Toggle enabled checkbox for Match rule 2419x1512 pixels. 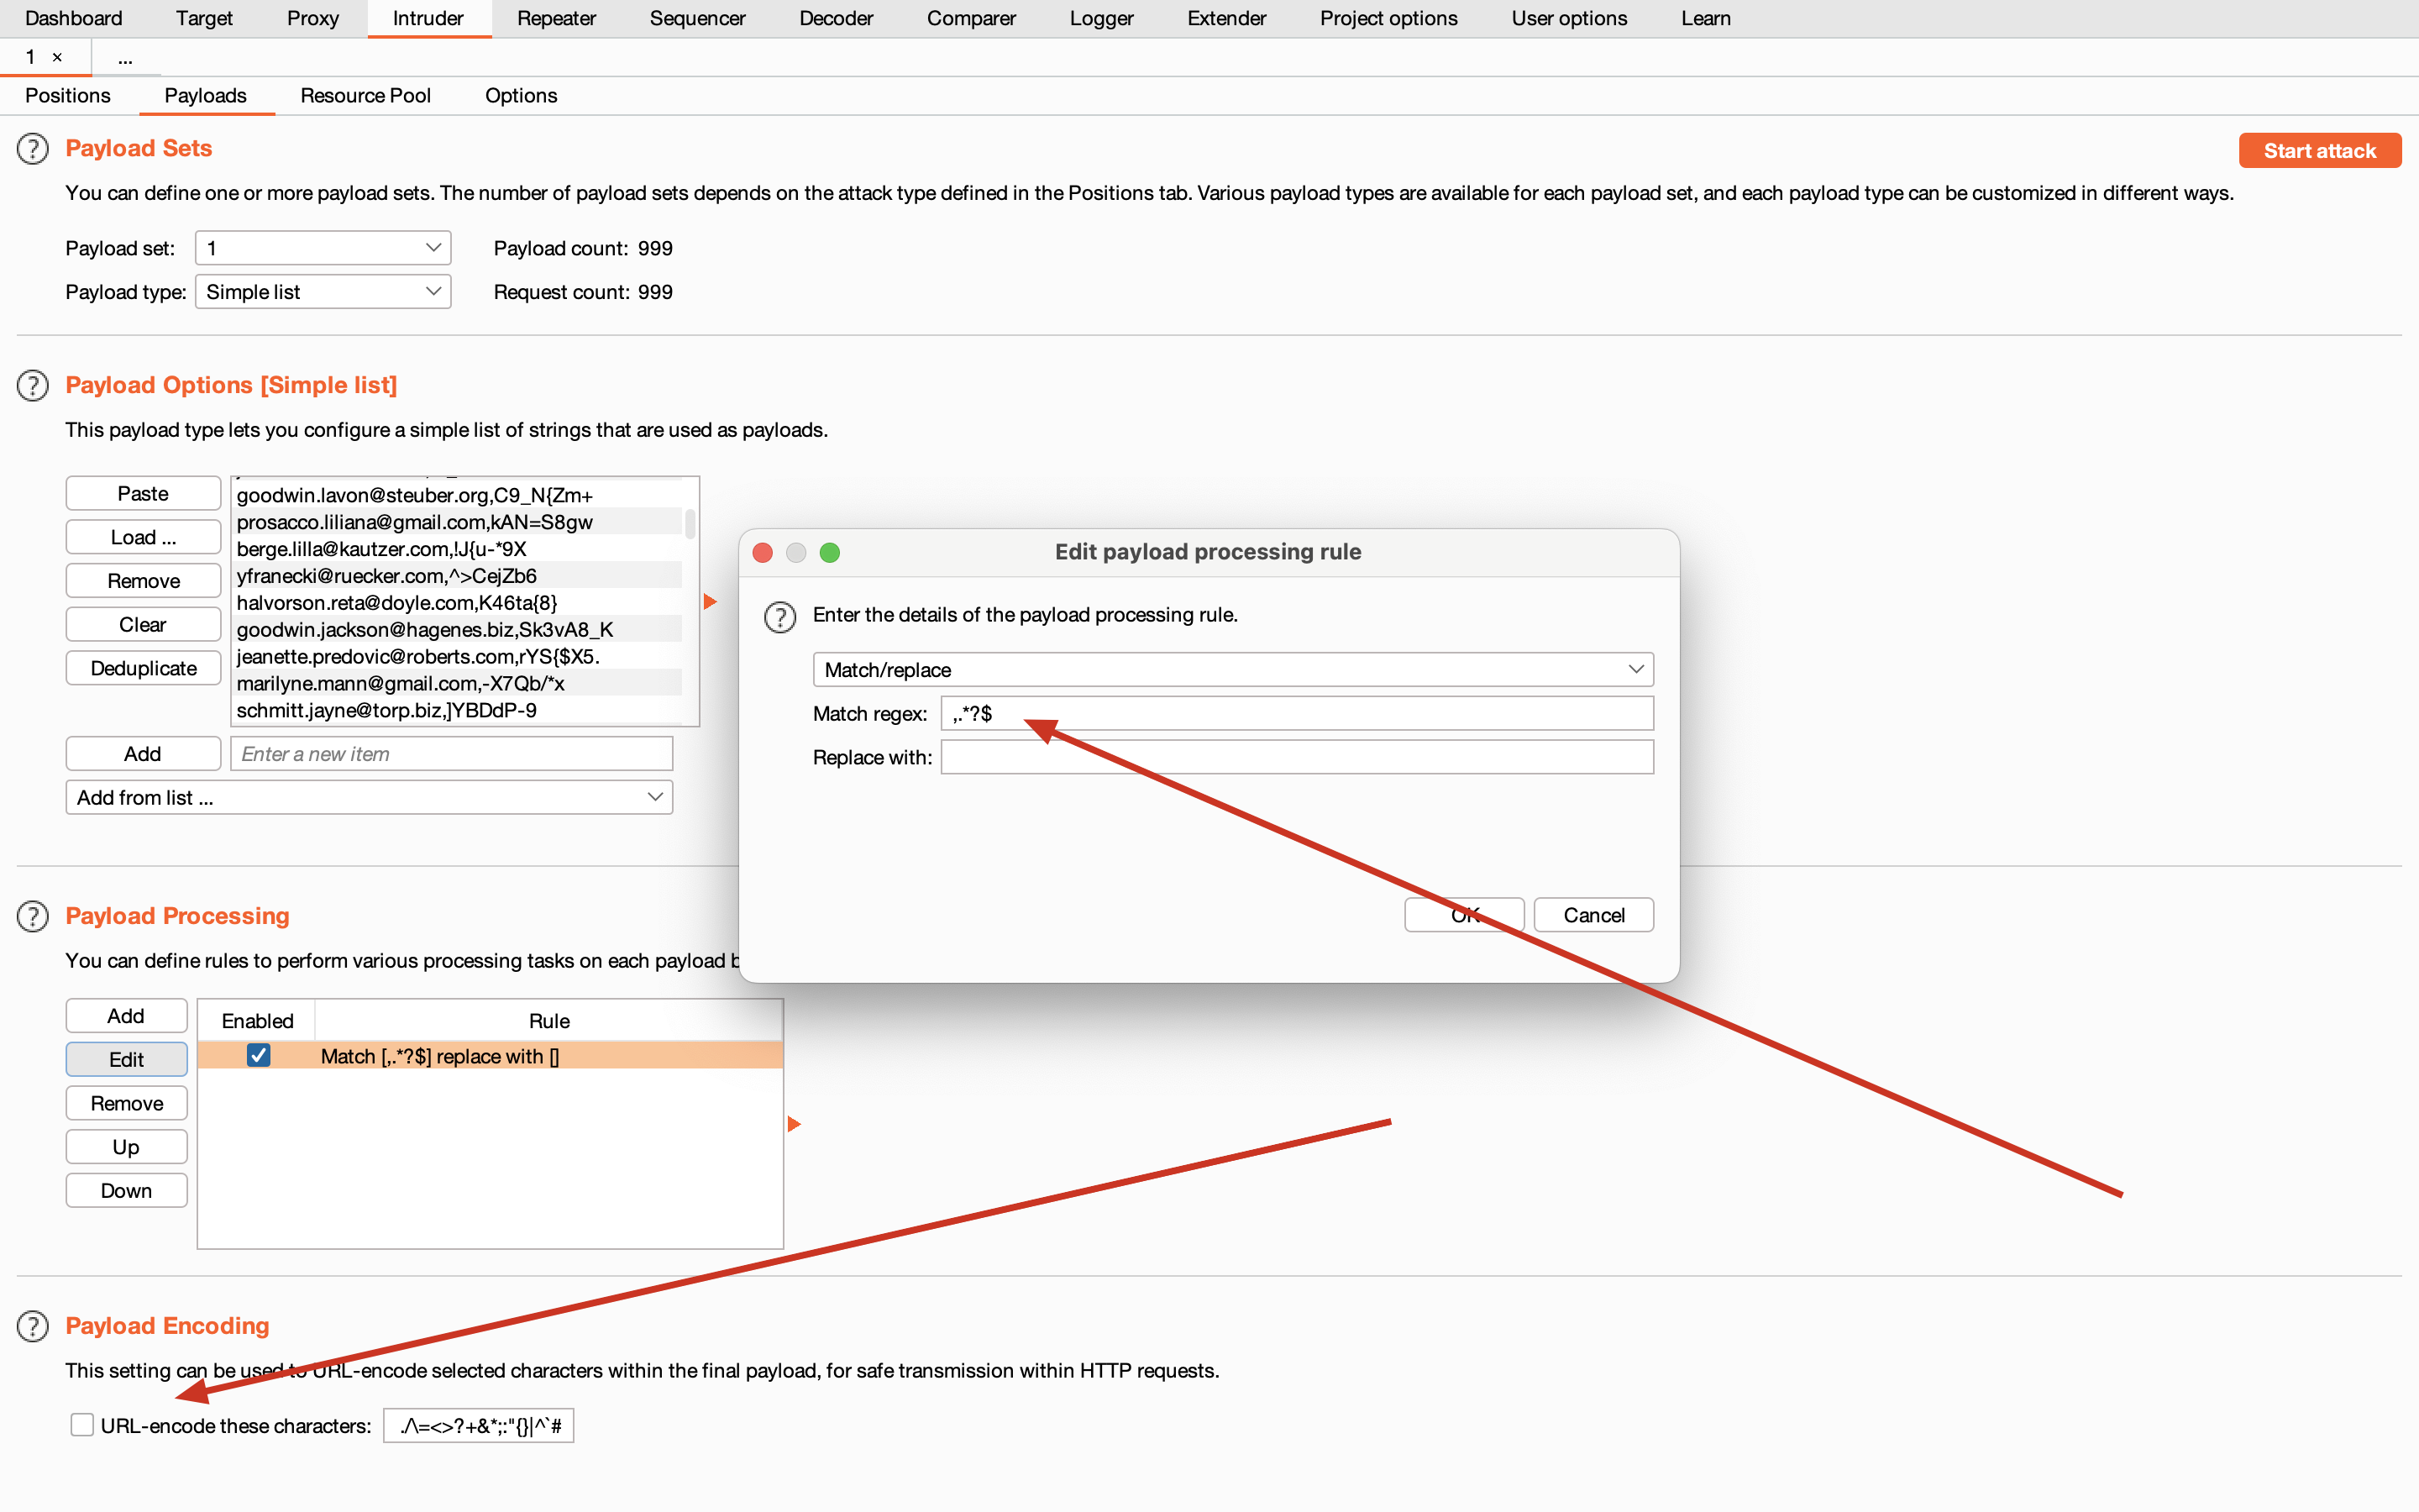(259, 1055)
